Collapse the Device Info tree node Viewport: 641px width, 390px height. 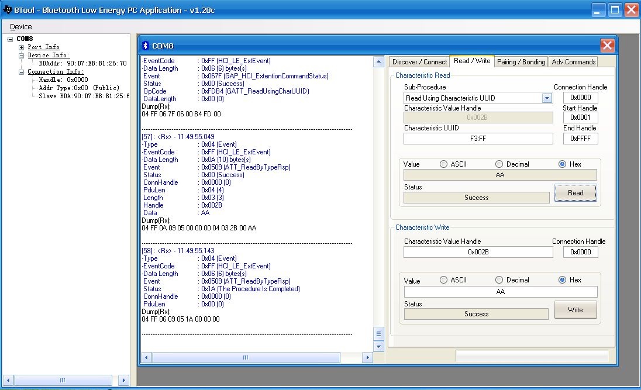(x=21, y=56)
